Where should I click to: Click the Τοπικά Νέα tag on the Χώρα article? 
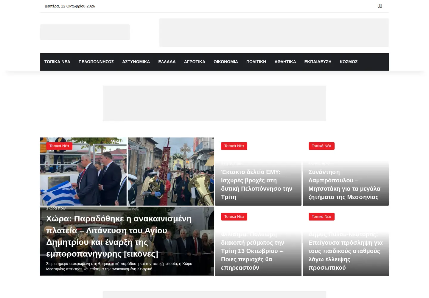(x=59, y=146)
